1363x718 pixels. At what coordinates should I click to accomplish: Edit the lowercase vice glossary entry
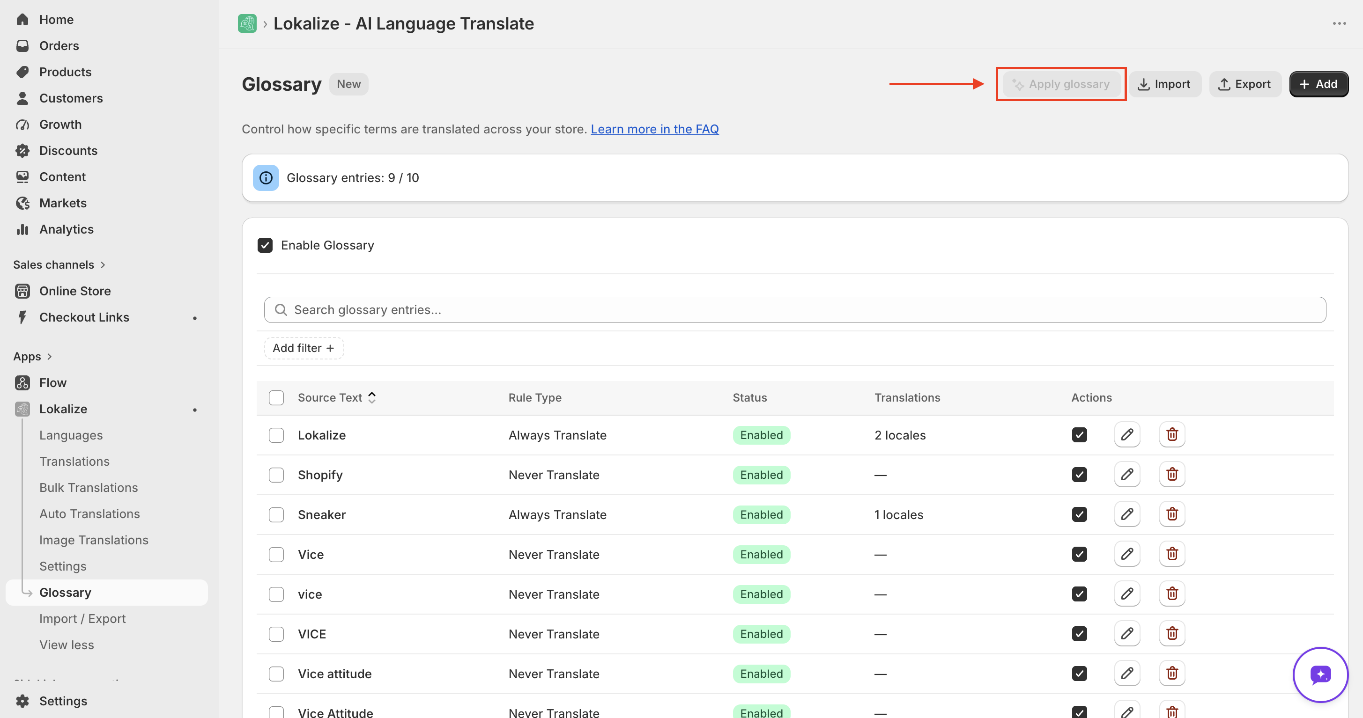pos(1127,594)
